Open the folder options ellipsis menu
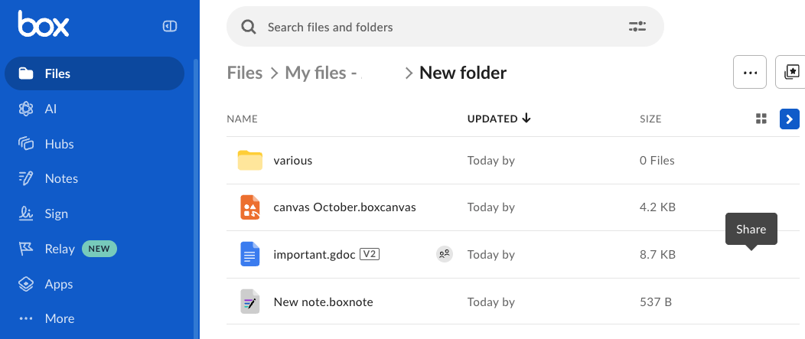 tap(750, 73)
